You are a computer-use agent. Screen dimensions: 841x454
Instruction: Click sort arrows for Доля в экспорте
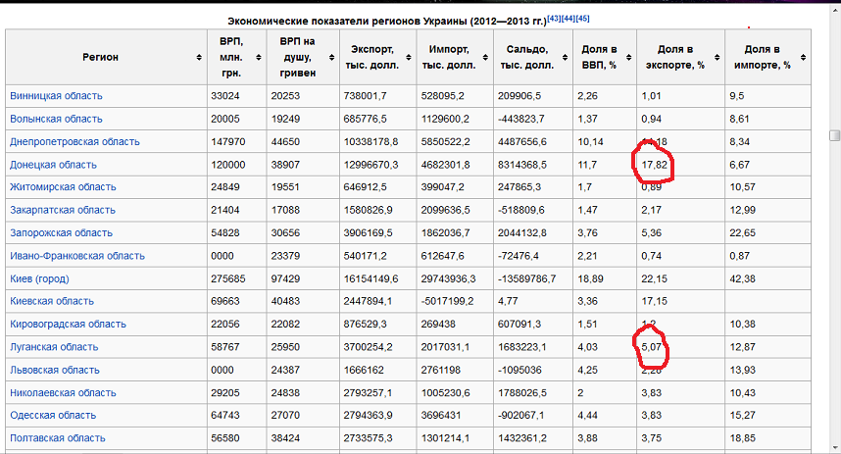717,57
